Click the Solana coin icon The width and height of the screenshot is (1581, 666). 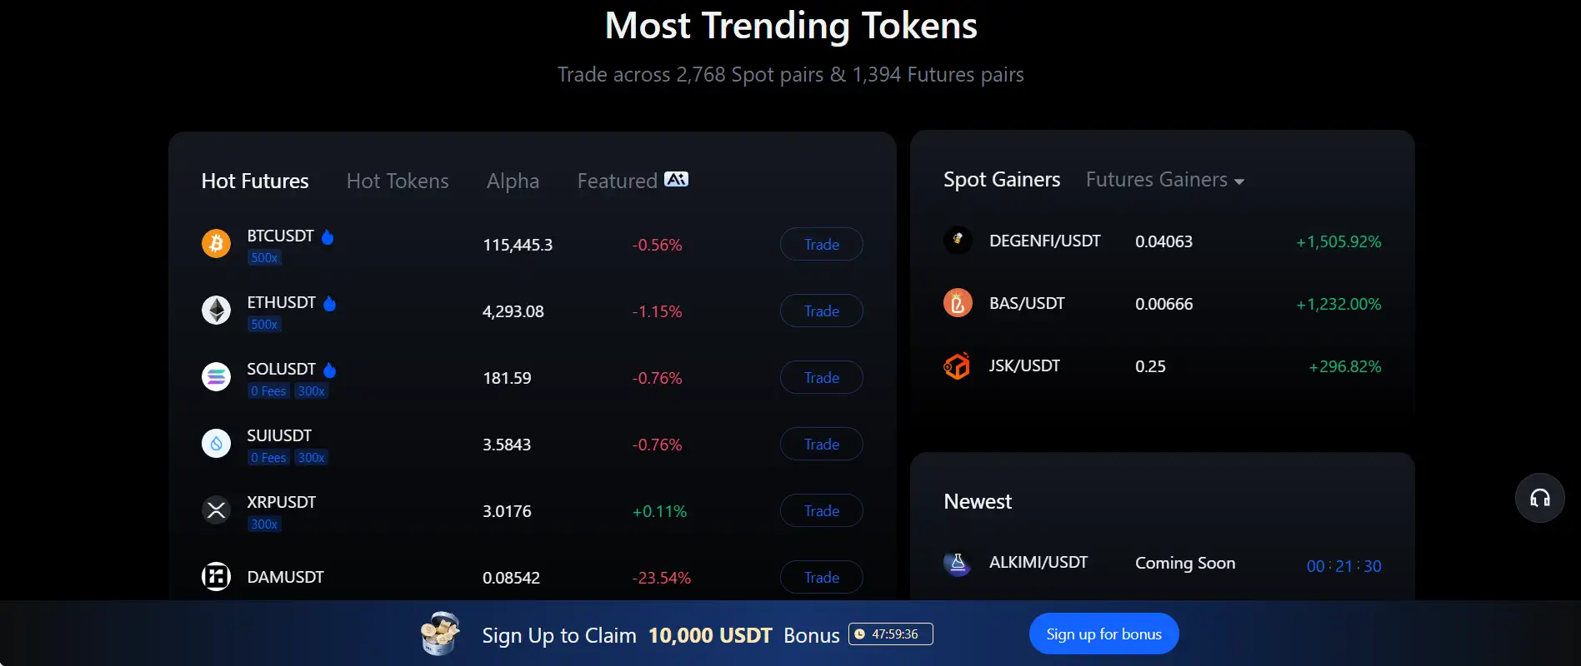tap(216, 377)
